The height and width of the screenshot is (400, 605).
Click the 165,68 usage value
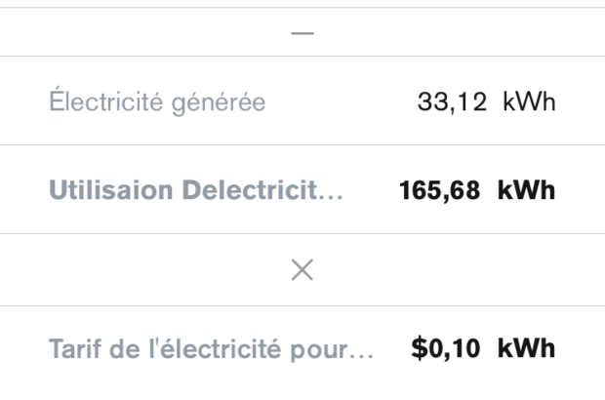[x=439, y=190]
